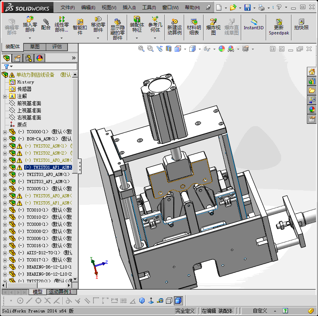Open File Explorer folder icon in task pane
This screenshot has height=316, width=318.
(x=312, y=90)
